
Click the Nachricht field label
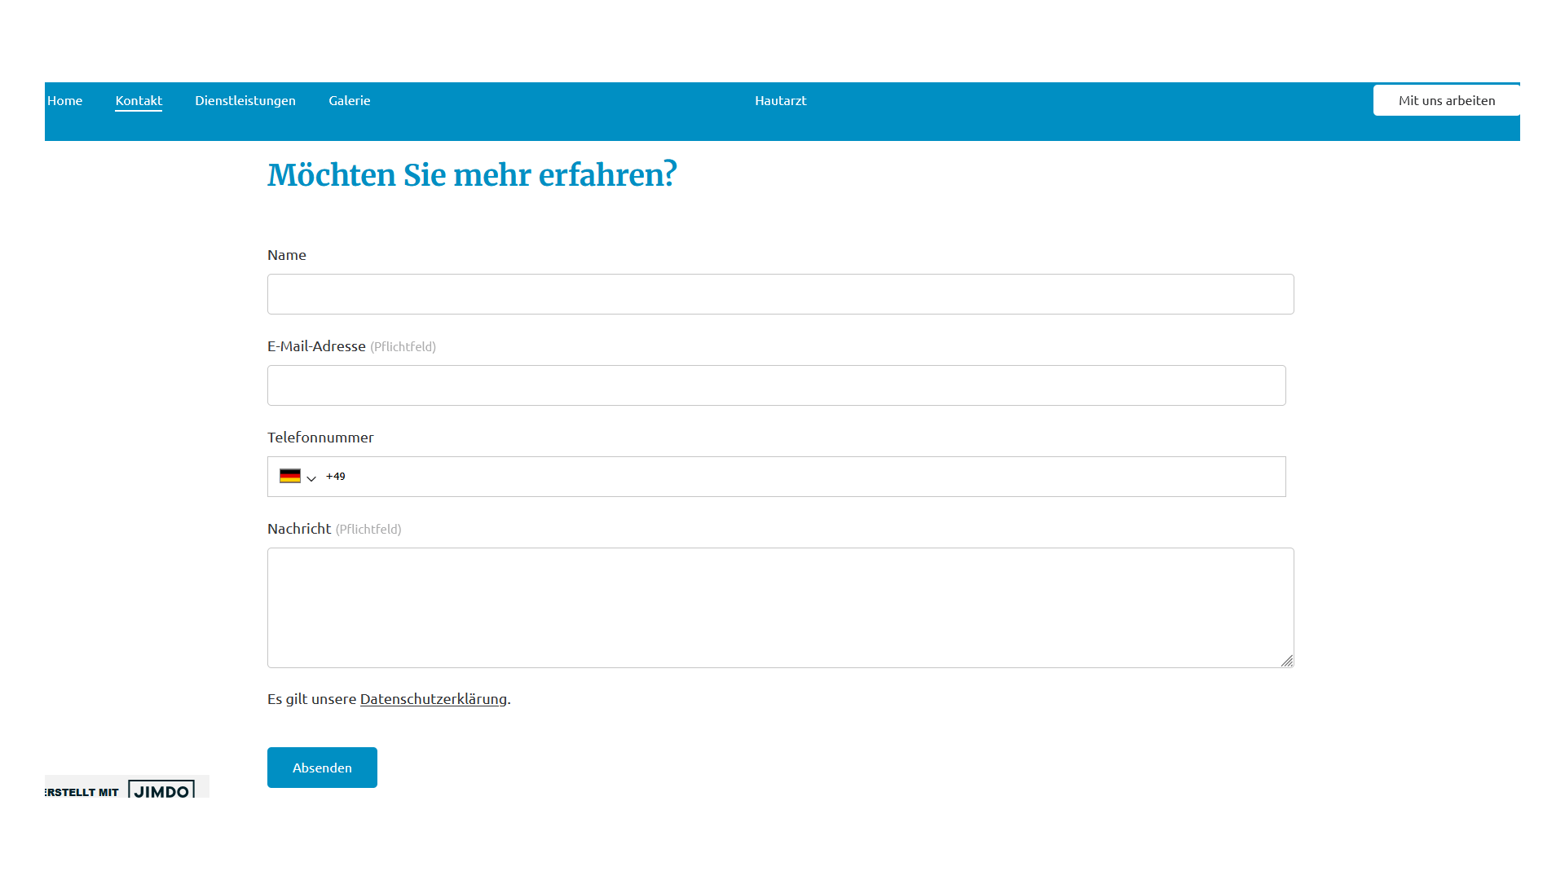[299, 529]
